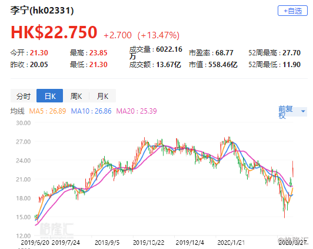Screen dimensions: 313x249
Task: Click 最高 value 23.85
Action: [98, 53]
